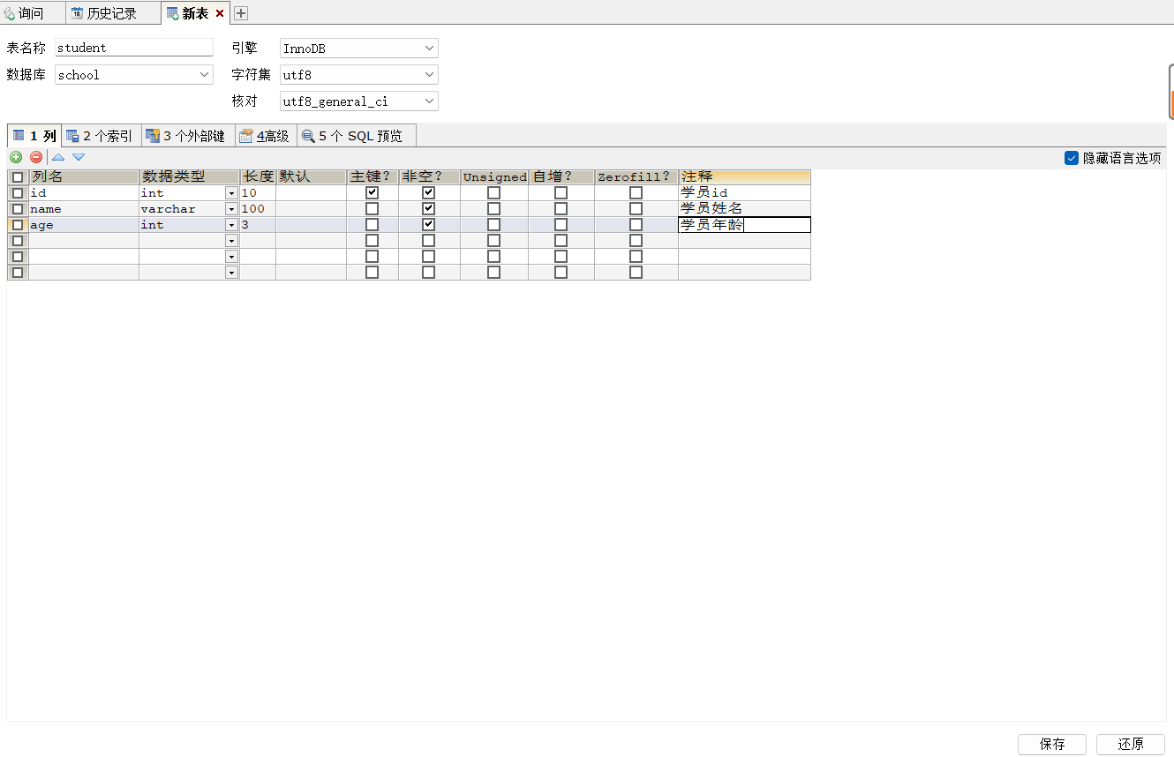Open the 核对 utf8_general_ci dropdown
This screenshot has height=757, width=1174.
(359, 101)
